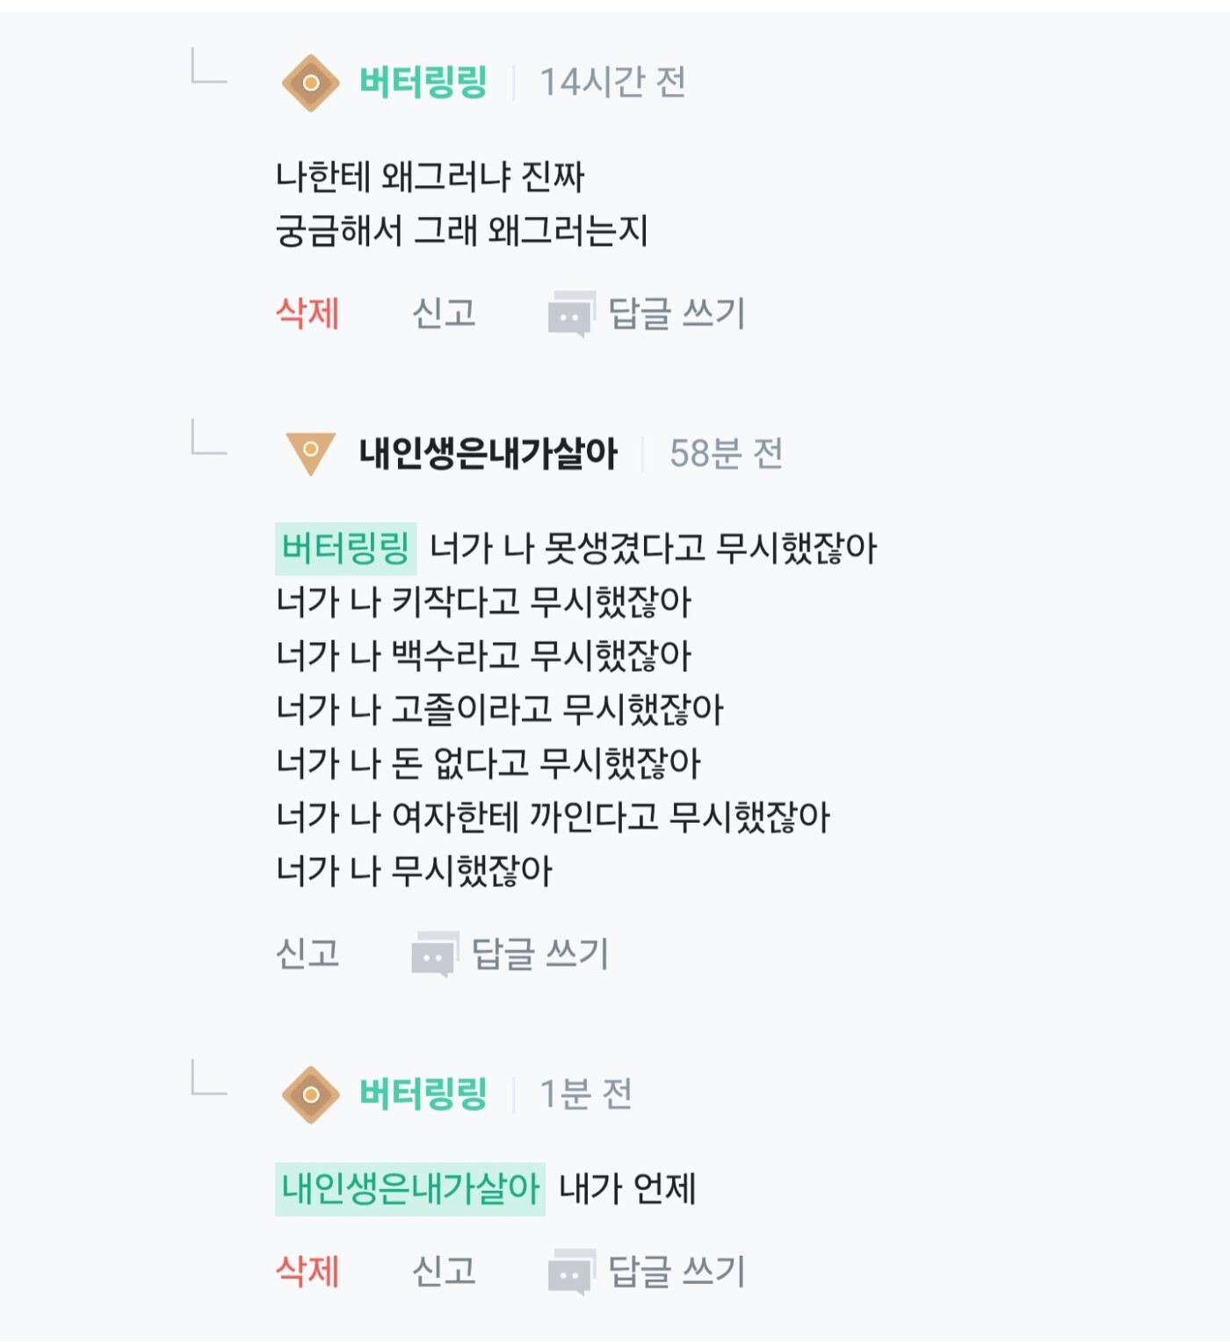Click the comment text 나한테 왜그러냐 진짜

[430, 177]
